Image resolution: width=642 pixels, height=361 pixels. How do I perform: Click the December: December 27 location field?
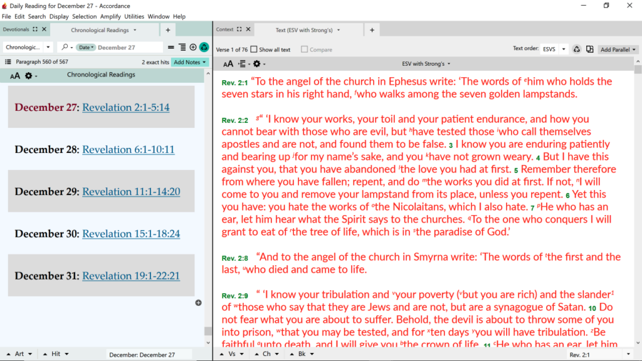click(149, 355)
